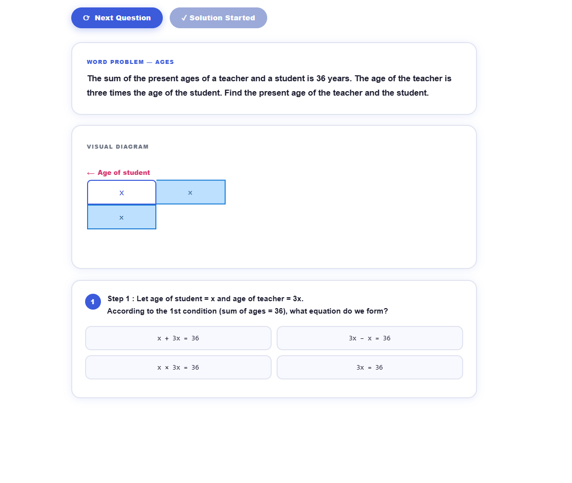Select the answer x + 3x = 36
The image size is (572, 483).
point(178,338)
